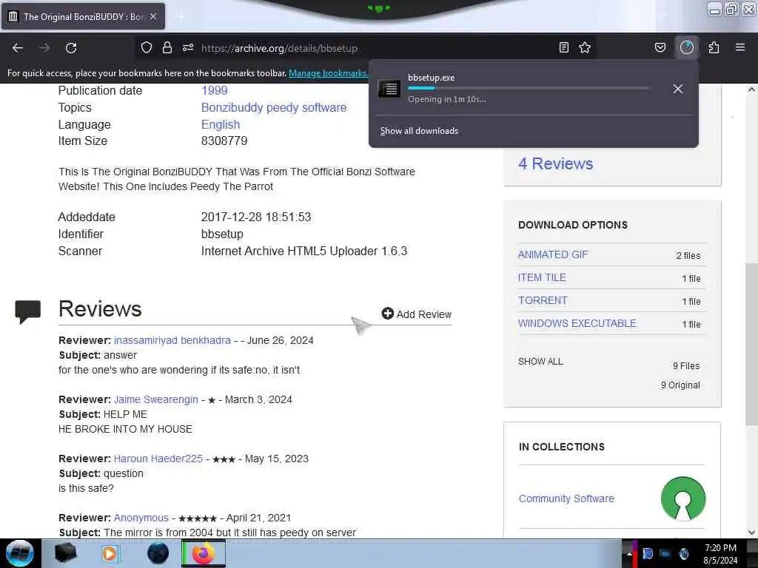
Task: Click the Community Software green keyhole thumbnail
Action: (x=683, y=499)
